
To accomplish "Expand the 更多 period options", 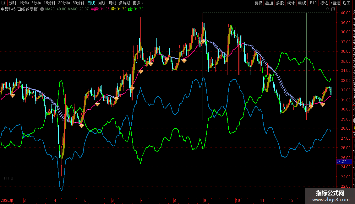I will 138,3.
